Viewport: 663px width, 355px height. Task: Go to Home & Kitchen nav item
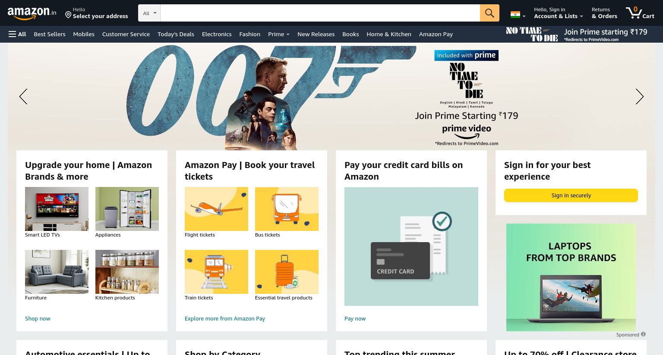coord(389,34)
